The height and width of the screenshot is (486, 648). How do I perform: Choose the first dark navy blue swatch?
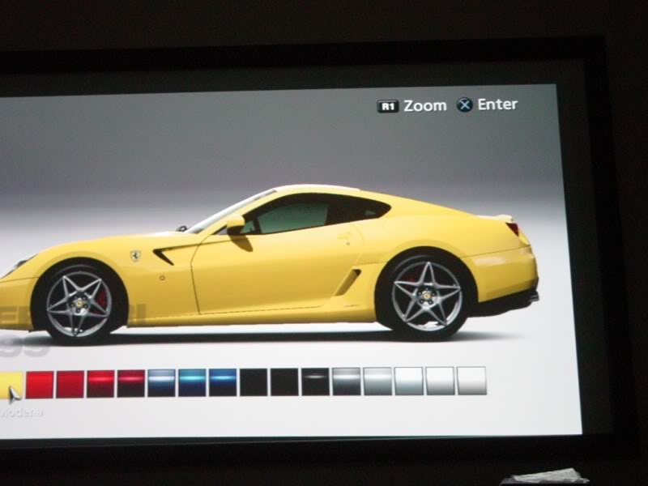click(161, 382)
